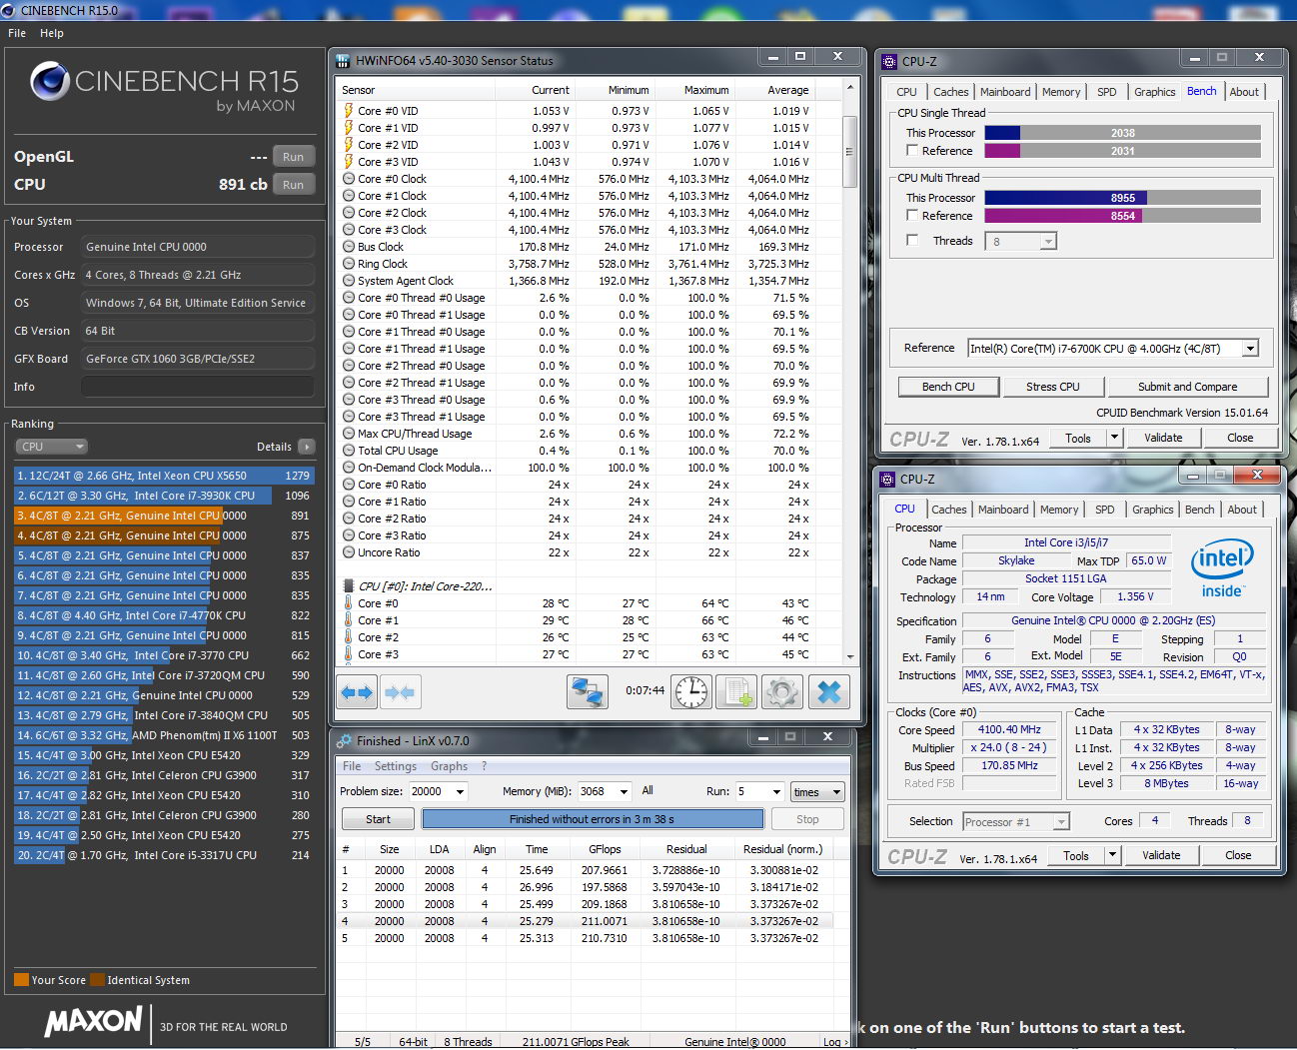Click the Cinebench R15 title bar icon
The width and height of the screenshot is (1297, 1050).
10,10
